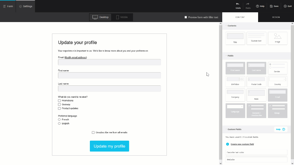The image size is (294, 165).
Task: Collapse the Custom Fields section
Action: [x=226, y=129]
